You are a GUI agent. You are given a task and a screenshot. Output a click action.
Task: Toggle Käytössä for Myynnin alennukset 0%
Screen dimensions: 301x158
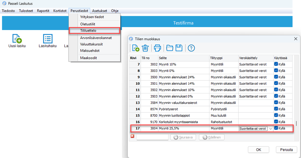(x=276, y=96)
